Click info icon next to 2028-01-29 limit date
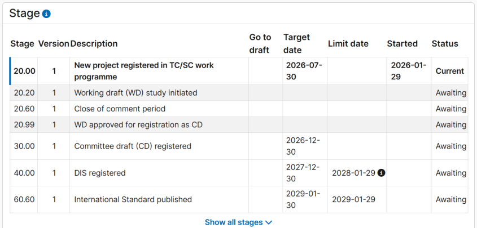The width and height of the screenshot is (477, 228). (381, 173)
